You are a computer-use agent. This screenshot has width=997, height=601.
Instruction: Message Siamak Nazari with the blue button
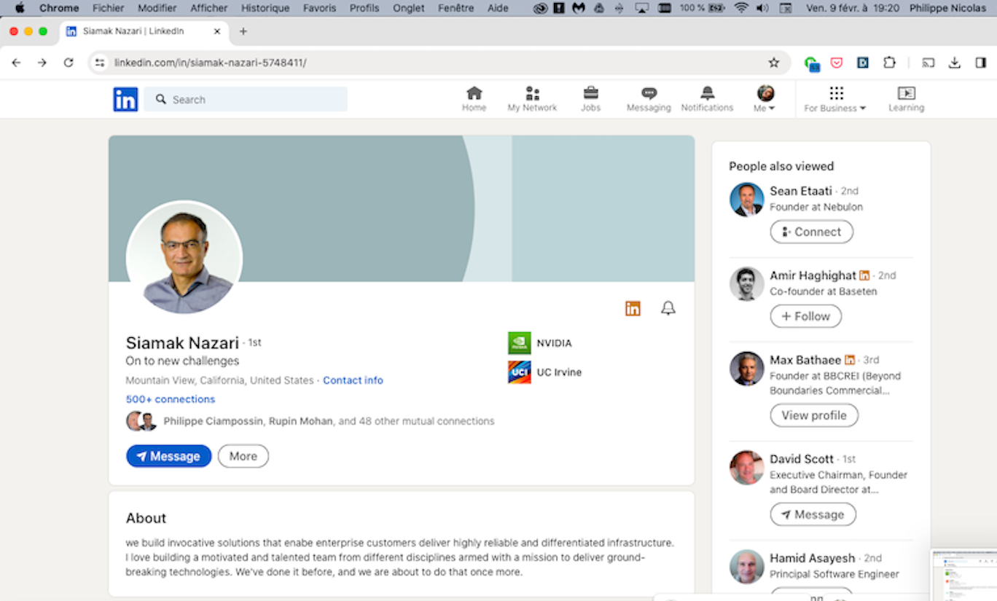168,456
